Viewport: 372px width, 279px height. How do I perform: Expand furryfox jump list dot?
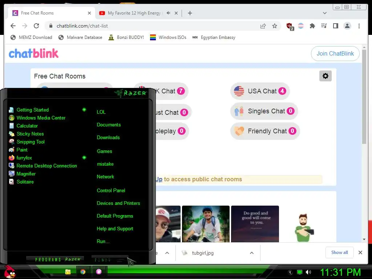(x=84, y=158)
